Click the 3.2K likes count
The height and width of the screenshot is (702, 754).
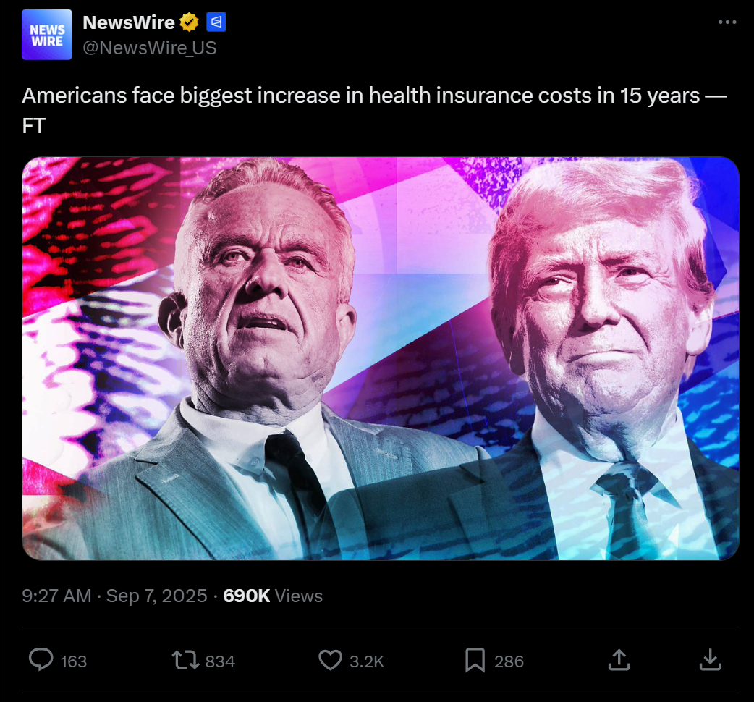tap(367, 661)
